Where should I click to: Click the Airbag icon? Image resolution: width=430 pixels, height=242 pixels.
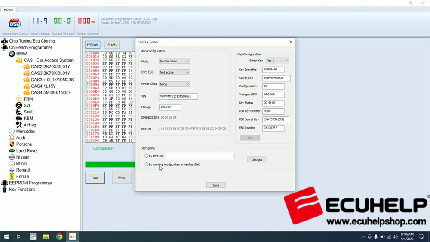(19, 125)
